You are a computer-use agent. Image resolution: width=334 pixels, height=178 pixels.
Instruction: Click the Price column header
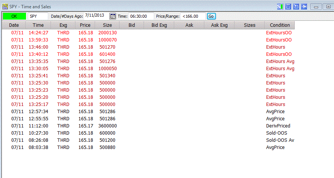[85, 25]
